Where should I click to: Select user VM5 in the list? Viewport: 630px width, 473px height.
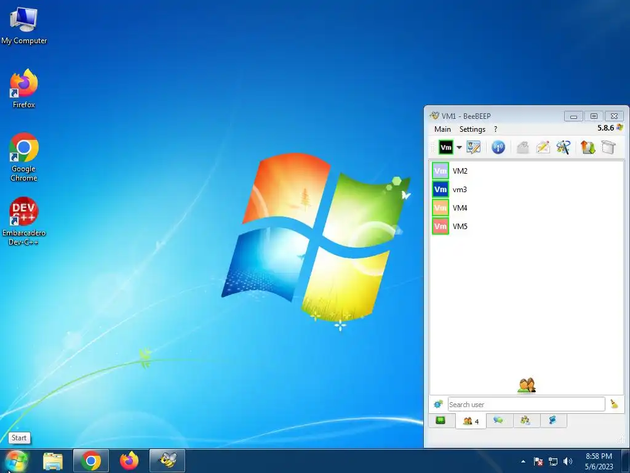pos(527,227)
